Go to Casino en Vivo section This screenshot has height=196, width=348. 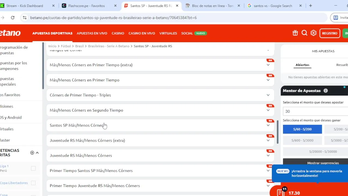[x=142, y=33]
